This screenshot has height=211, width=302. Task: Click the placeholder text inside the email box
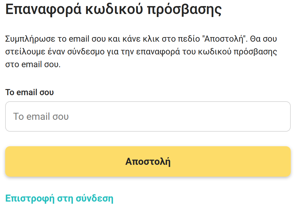[x=41, y=116]
